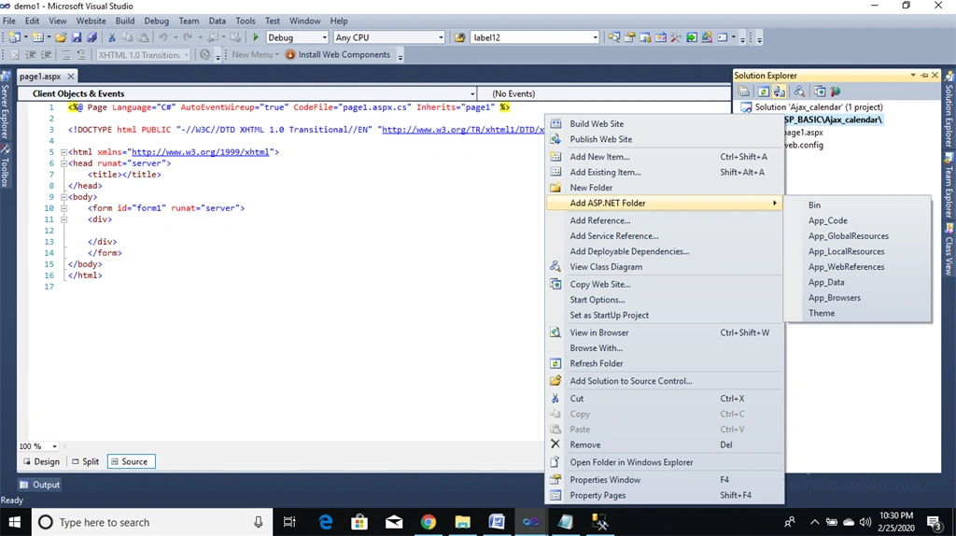Open the Server Explorer side tab
Screen dimensions: 956x536
click(x=5, y=106)
